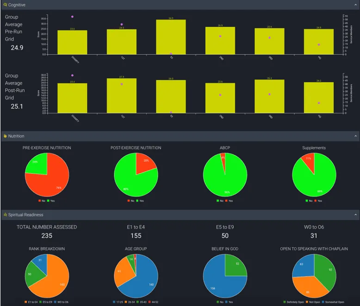Toggle Yes legend under Supplements chart
The height and width of the screenshot is (306, 360).
tap(318, 201)
